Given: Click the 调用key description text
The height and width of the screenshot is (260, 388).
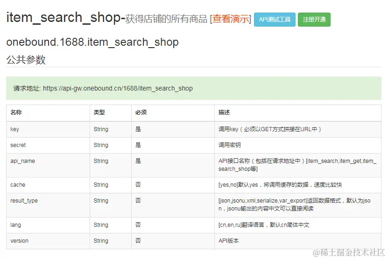Looking at the screenshot, I should tap(270, 129).
